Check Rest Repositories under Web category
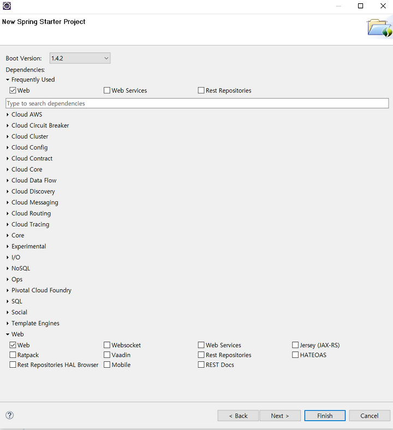Viewport: 393px width, 430px height. 201,355
